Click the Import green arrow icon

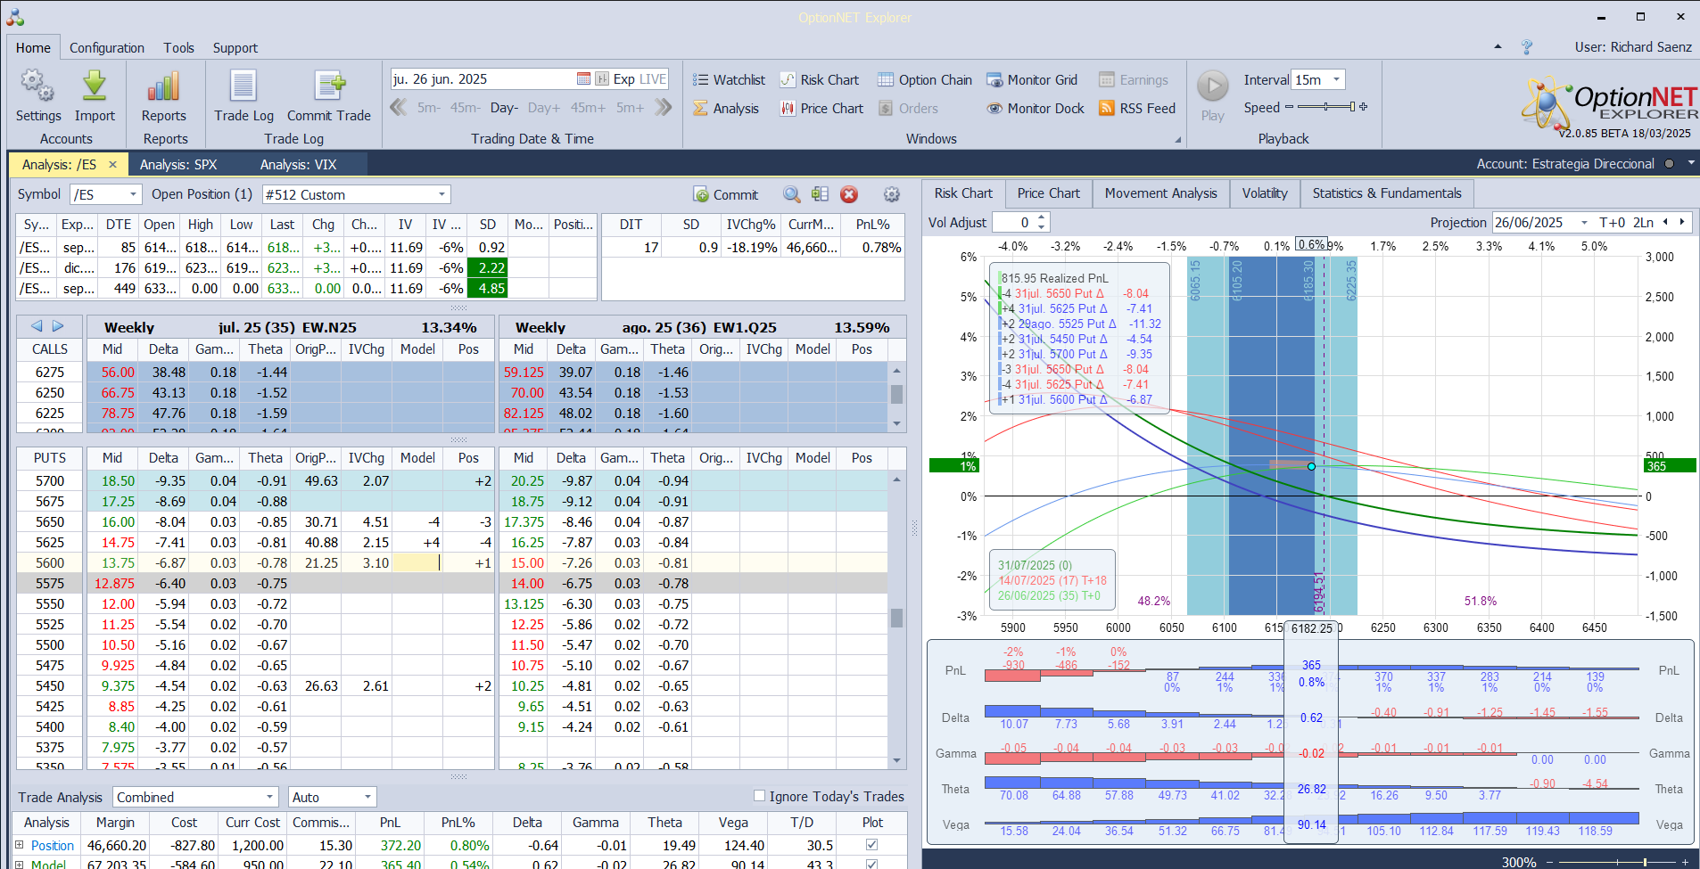point(95,86)
